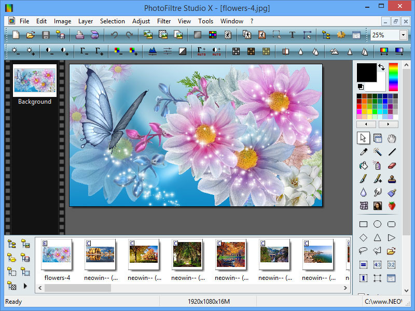Open a new blank image
This screenshot has width=415, height=311.
(16, 35)
